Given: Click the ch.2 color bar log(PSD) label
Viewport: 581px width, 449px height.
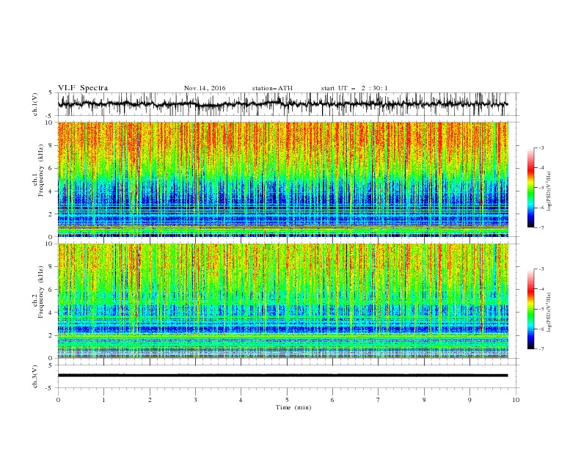Looking at the screenshot, I should tap(549, 312).
